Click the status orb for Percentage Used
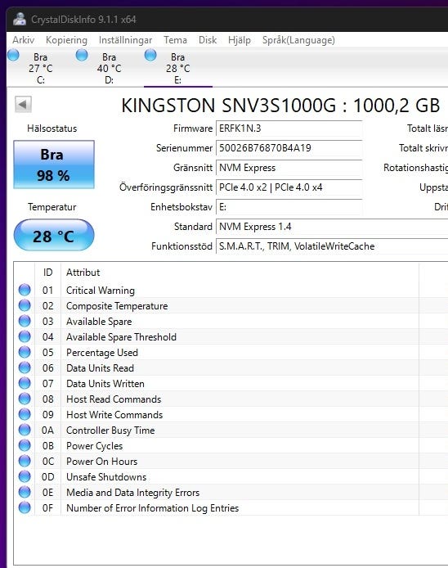Screen dimensions: 448x568 click(x=25, y=352)
